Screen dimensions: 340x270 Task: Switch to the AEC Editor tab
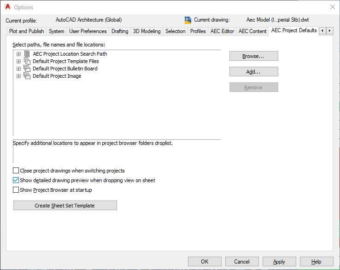coord(222,31)
